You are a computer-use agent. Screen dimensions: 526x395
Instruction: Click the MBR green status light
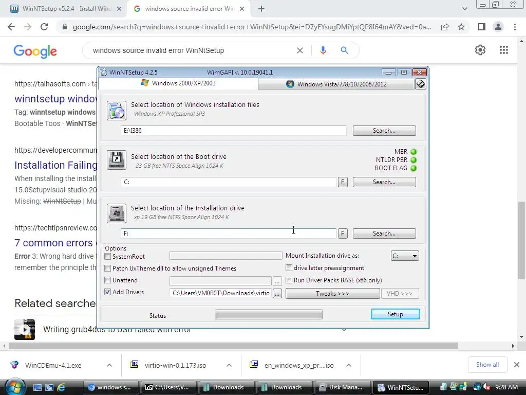[x=414, y=152]
